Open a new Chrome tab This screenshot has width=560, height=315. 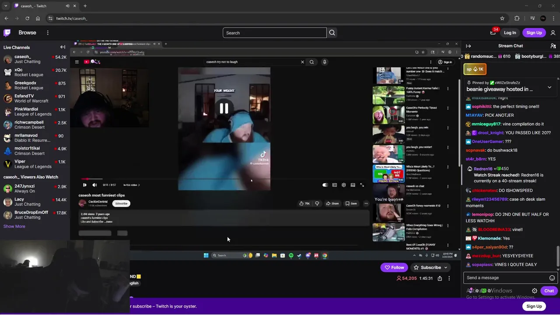(85, 6)
